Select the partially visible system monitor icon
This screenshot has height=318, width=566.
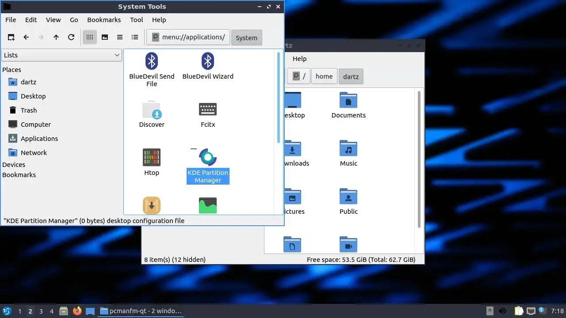[208, 205]
